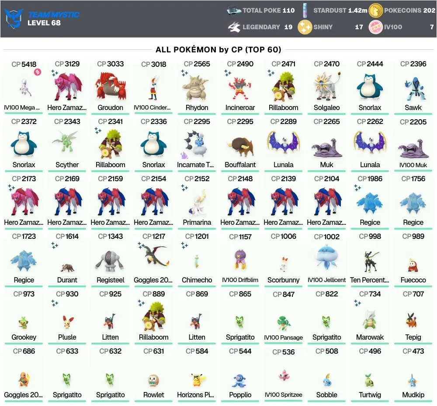
Task: Select the Turtwig thumbnail
Action: [x=369, y=380]
